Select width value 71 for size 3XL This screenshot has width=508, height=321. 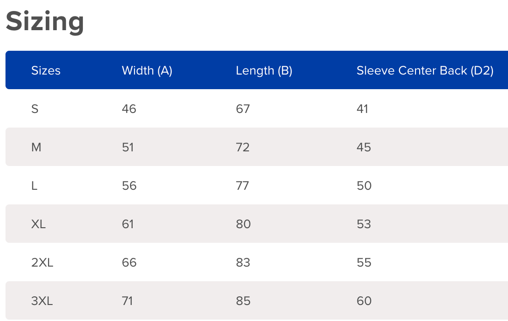pyautogui.click(x=127, y=301)
